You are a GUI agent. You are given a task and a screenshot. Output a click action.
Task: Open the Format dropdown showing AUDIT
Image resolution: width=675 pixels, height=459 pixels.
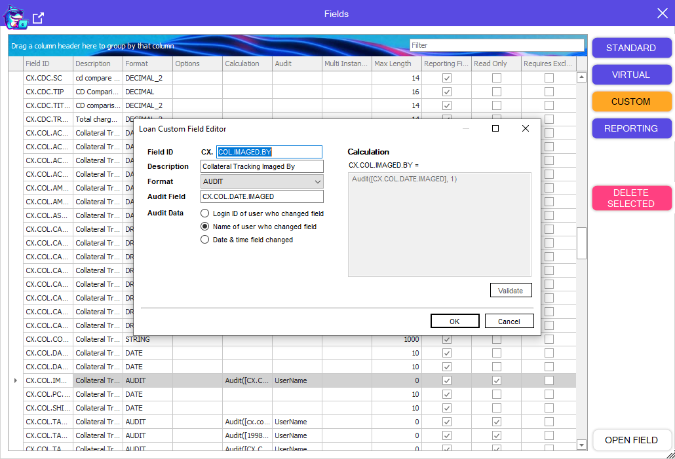[262, 181]
